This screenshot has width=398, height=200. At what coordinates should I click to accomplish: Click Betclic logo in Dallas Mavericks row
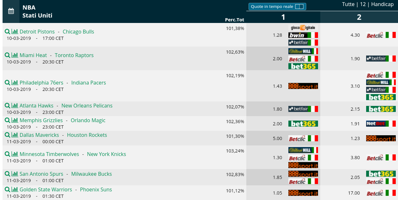point(303,138)
